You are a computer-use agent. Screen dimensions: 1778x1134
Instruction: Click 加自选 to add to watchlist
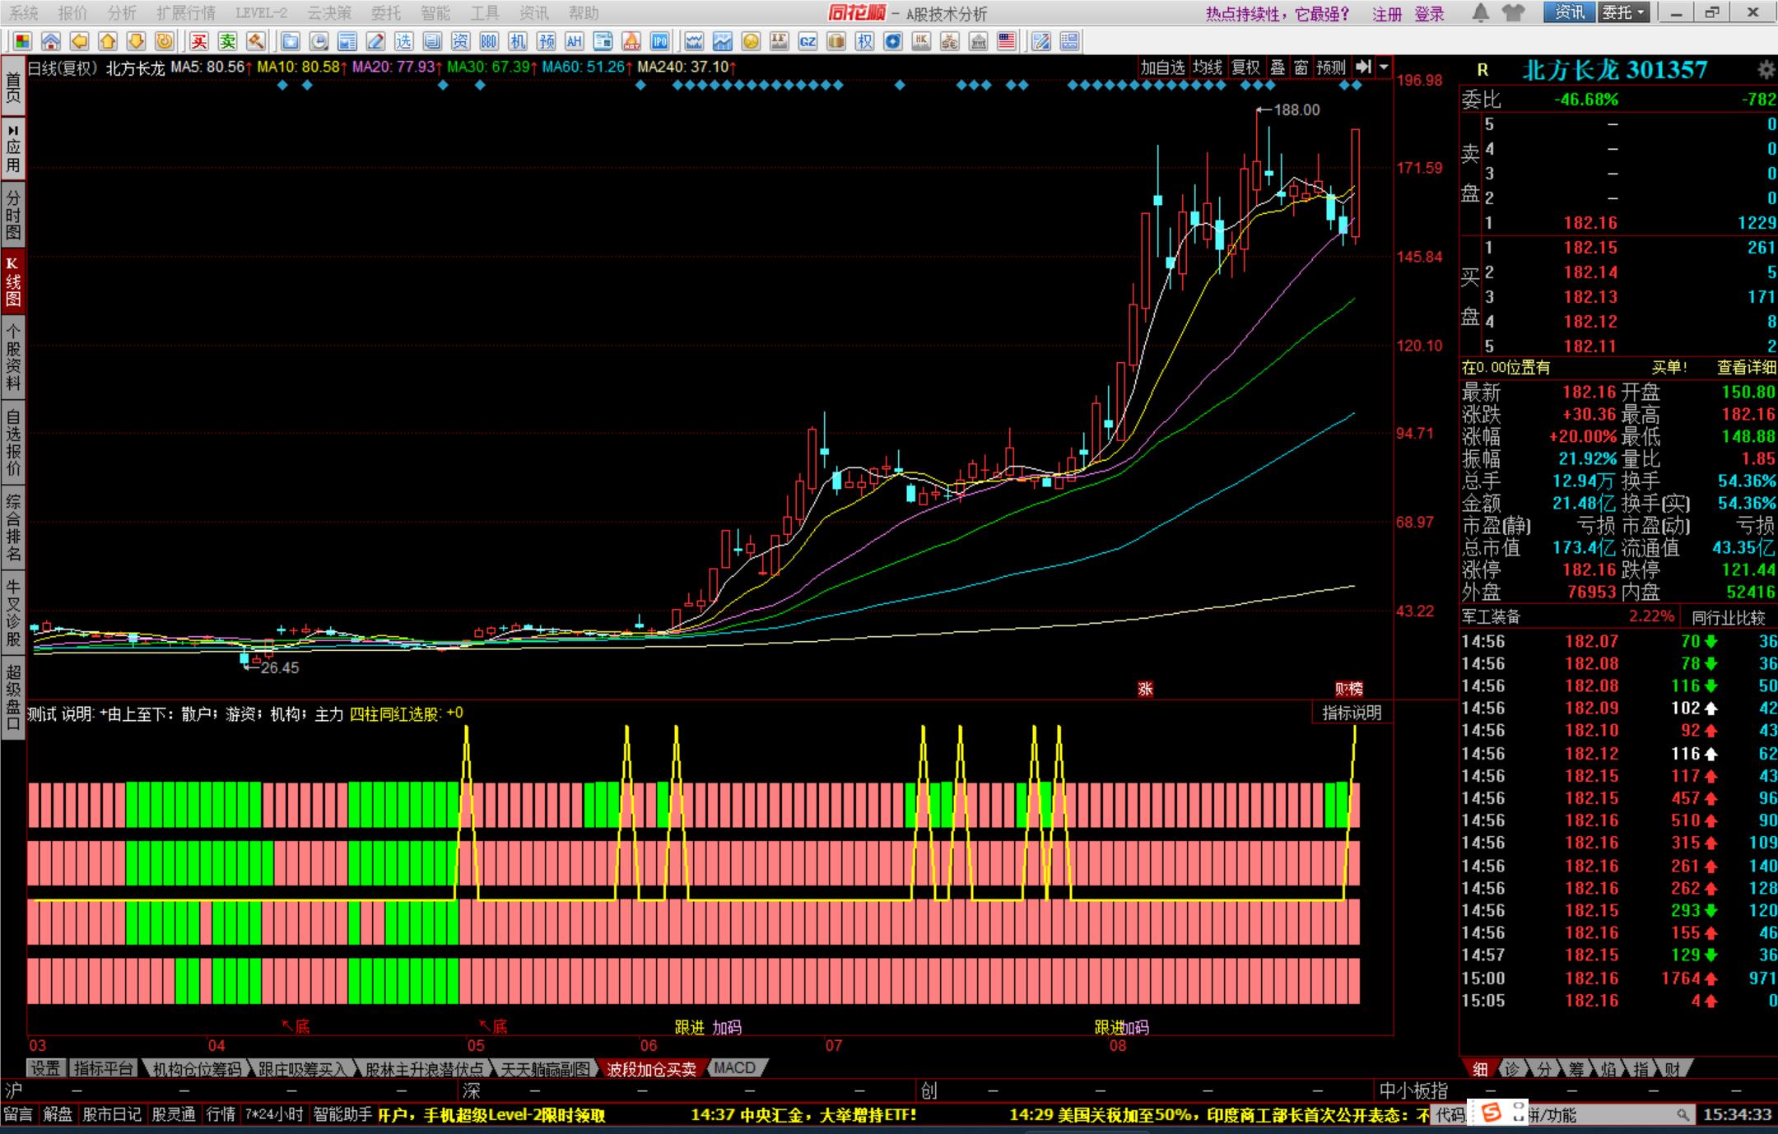1162,67
